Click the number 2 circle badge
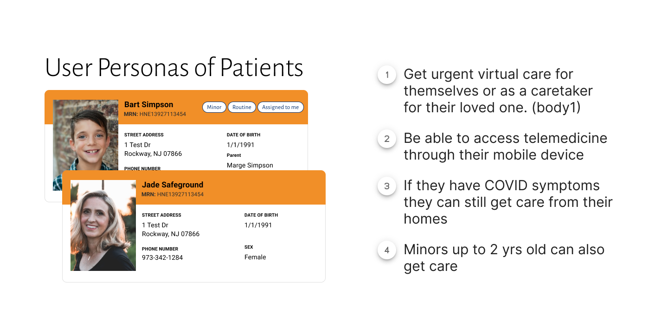668x334 pixels. (x=387, y=139)
